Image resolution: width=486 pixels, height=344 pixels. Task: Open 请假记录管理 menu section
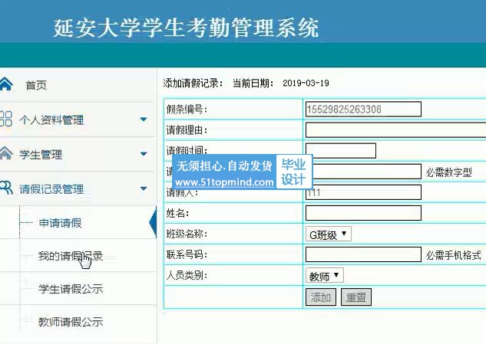[x=51, y=189]
